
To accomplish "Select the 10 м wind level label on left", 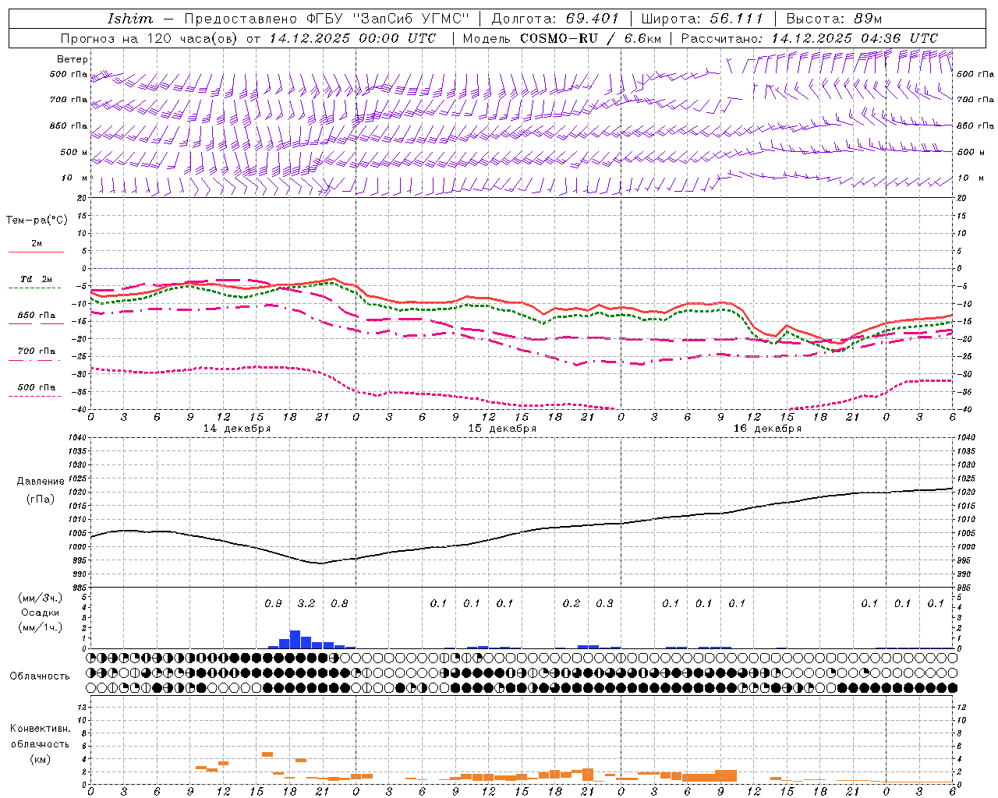I will (x=75, y=178).
